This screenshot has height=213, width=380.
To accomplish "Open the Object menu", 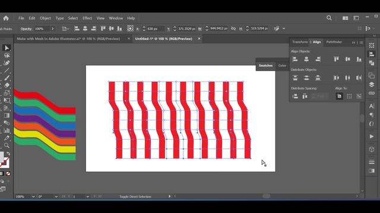I will (x=45, y=18).
